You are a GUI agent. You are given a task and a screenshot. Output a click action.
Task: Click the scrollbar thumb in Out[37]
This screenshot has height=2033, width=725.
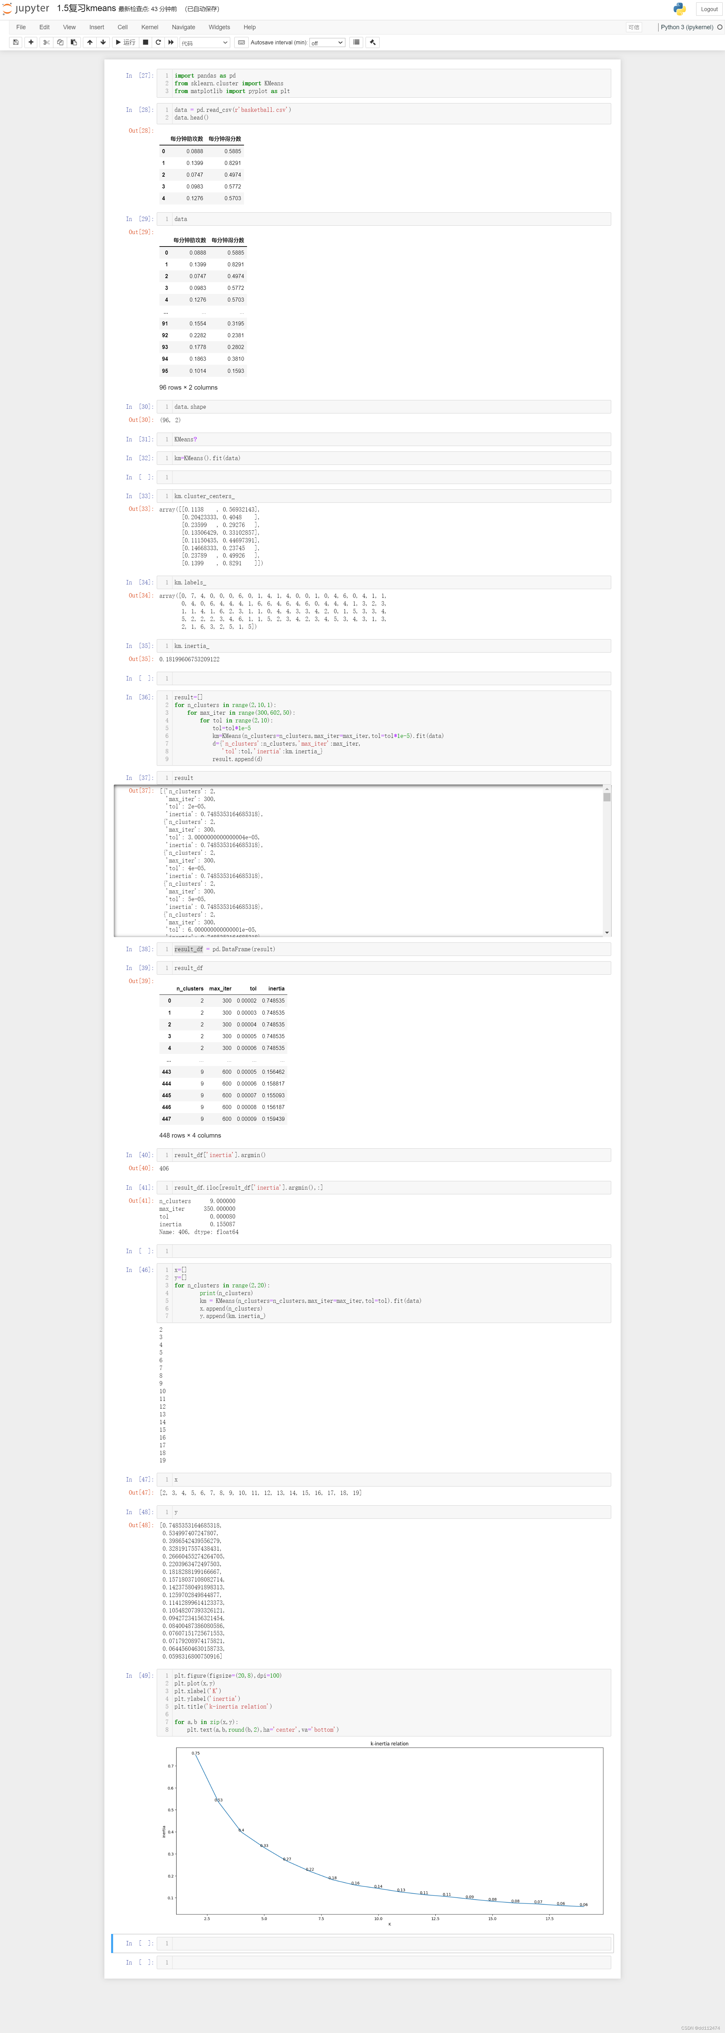607,797
